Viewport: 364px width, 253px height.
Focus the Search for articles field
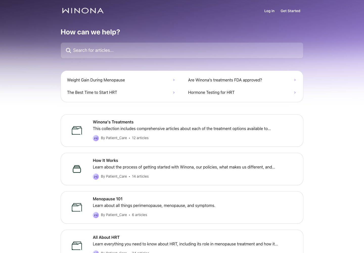182,50
